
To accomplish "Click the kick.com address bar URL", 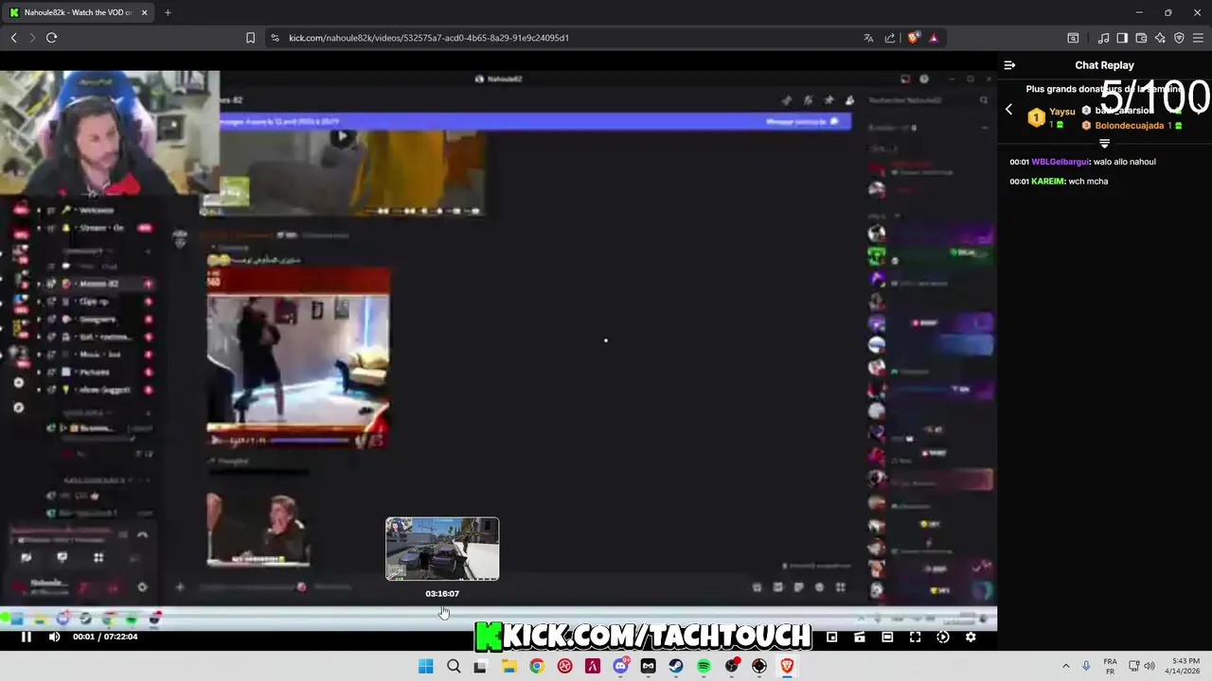I will pyautogui.click(x=429, y=38).
